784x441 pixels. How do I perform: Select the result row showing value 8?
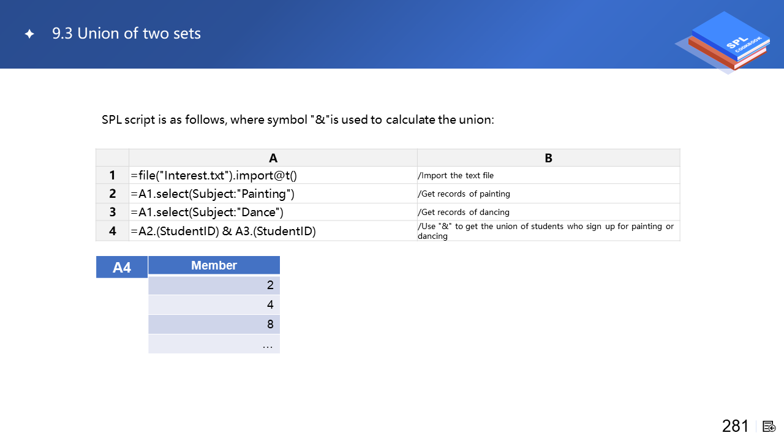point(214,324)
